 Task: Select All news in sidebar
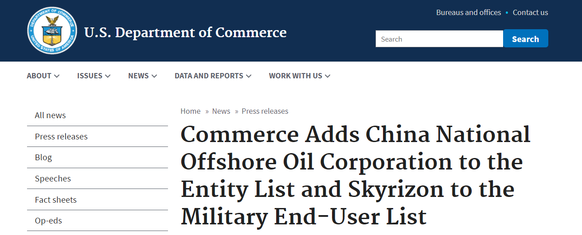50,116
